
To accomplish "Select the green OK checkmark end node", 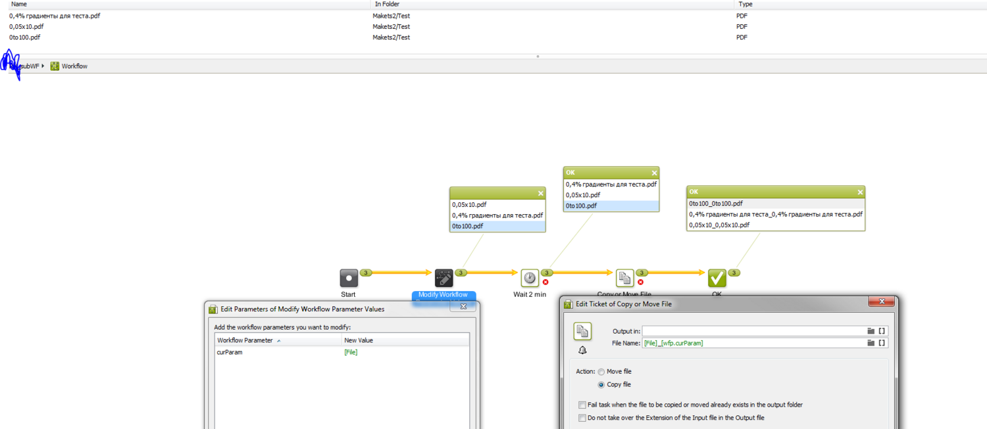I will click(x=717, y=278).
